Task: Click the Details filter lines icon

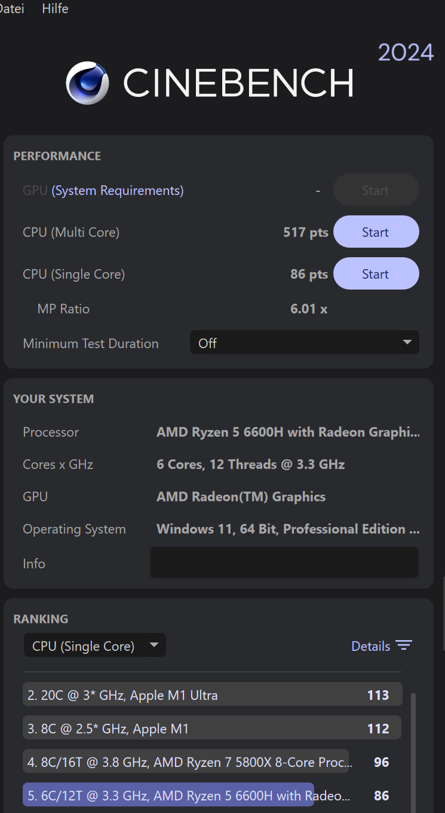Action: 404,645
